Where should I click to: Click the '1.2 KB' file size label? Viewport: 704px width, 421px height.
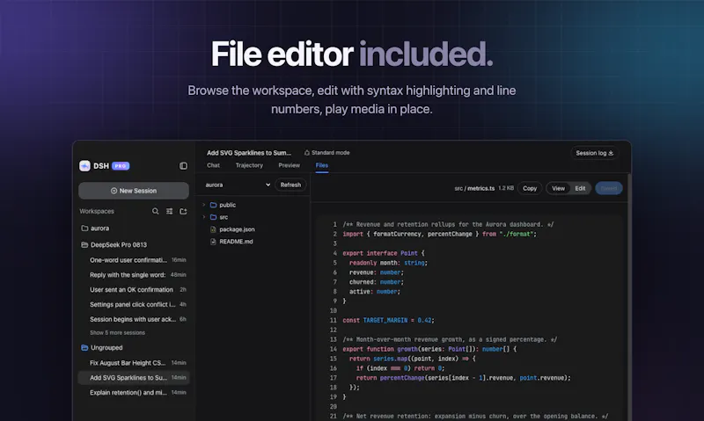(506, 188)
